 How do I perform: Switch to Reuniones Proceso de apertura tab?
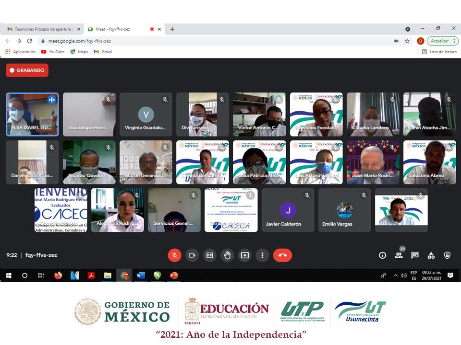tap(43, 29)
